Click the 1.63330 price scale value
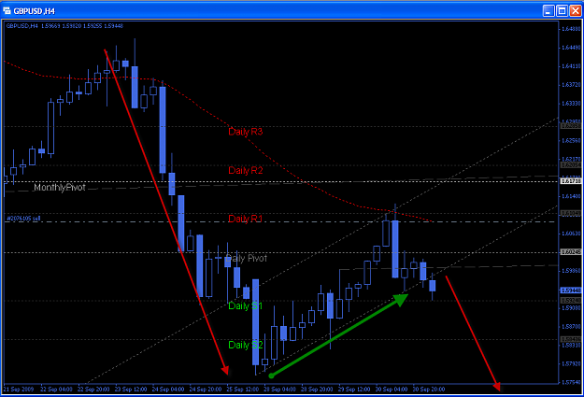Screen dimensions: 584x397 point(571,103)
